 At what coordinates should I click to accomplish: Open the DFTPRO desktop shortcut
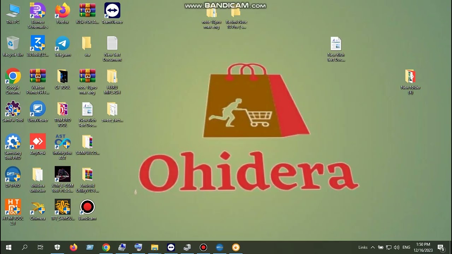tap(13, 177)
